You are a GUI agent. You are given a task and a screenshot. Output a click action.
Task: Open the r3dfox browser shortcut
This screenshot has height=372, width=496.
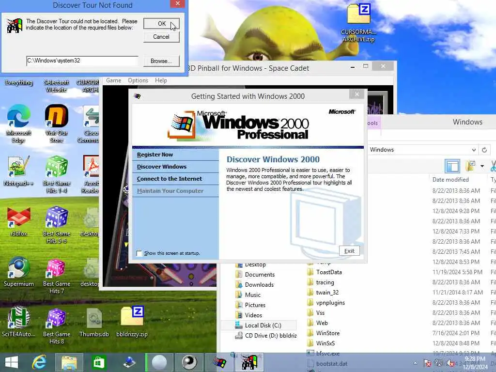[x=19, y=221]
